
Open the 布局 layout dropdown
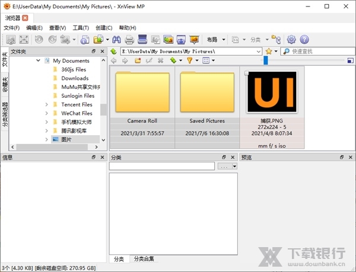coord(224,40)
